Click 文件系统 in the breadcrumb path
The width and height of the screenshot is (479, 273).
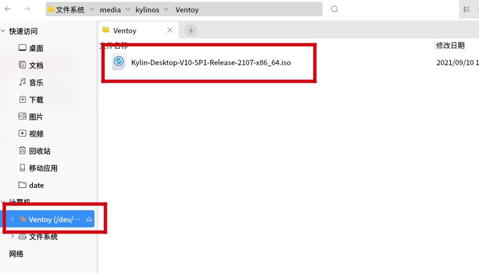coord(70,9)
